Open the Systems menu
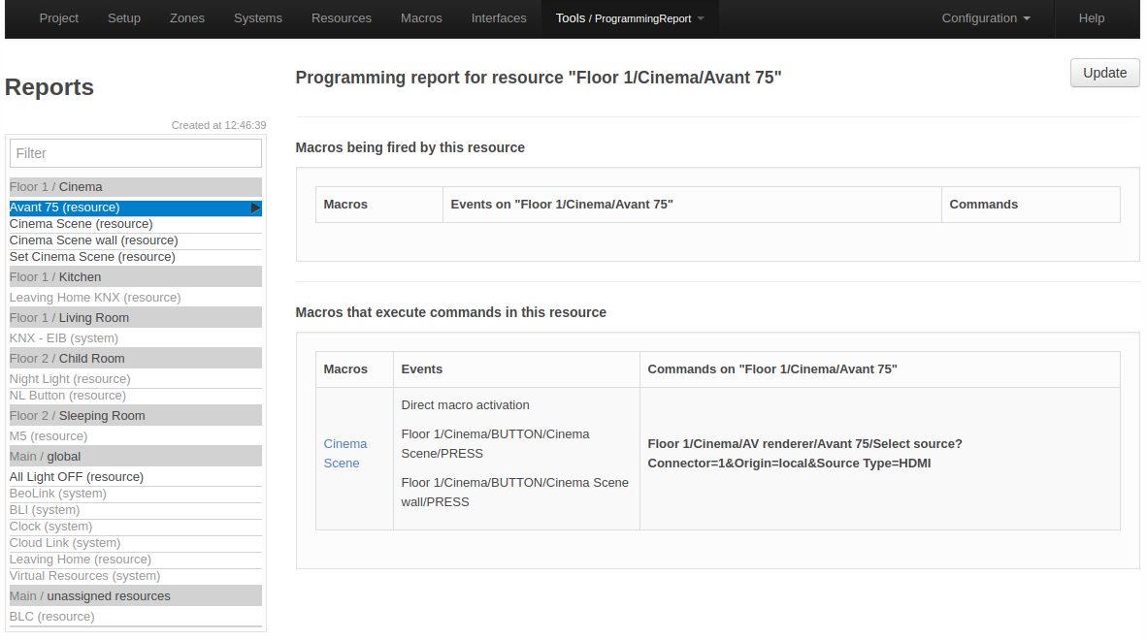 tap(257, 18)
